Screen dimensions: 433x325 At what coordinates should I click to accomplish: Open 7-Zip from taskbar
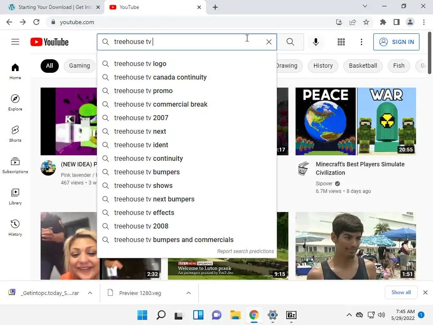(291, 315)
